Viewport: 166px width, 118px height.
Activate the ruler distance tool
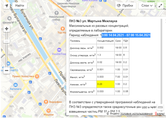pos(160,108)
